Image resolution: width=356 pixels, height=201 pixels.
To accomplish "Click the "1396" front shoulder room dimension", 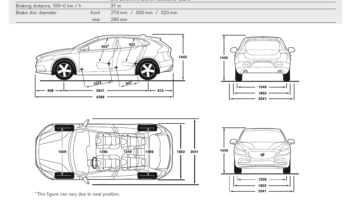I will 103,152.
